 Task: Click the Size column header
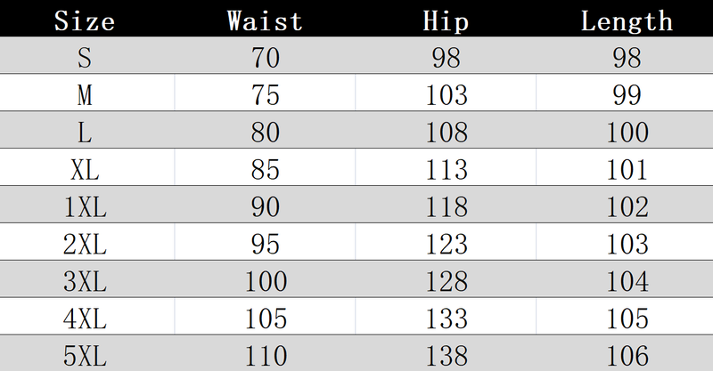[x=85, y=20]
